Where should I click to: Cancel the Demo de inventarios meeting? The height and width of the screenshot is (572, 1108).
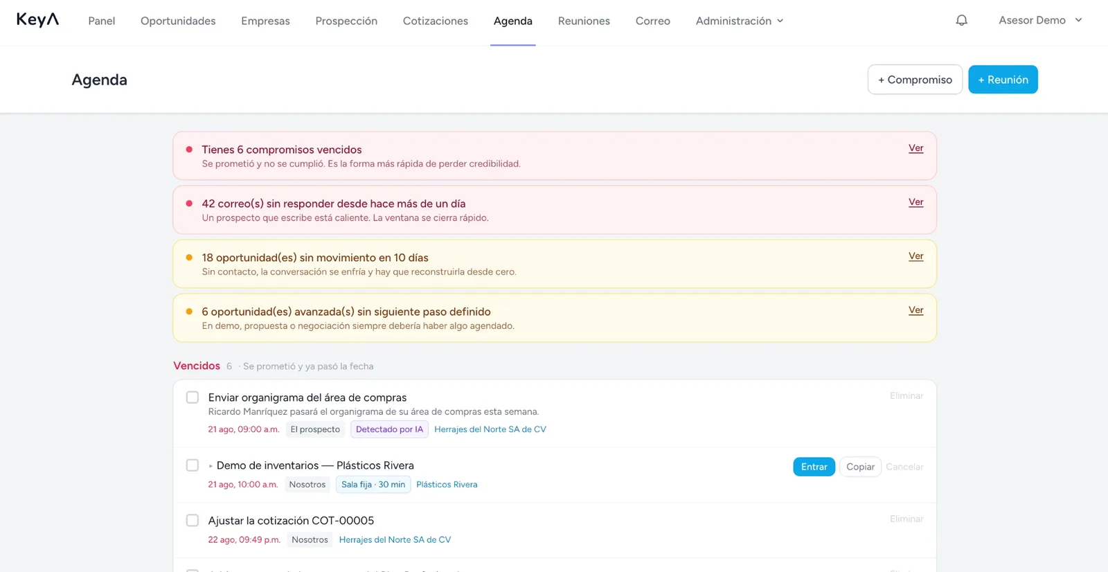pyautogui.click(x=904, y=467)
